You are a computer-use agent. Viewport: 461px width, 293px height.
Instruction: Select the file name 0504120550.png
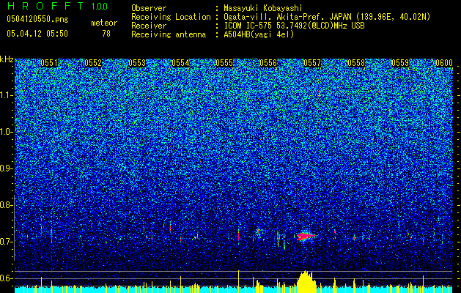point(37,20)
